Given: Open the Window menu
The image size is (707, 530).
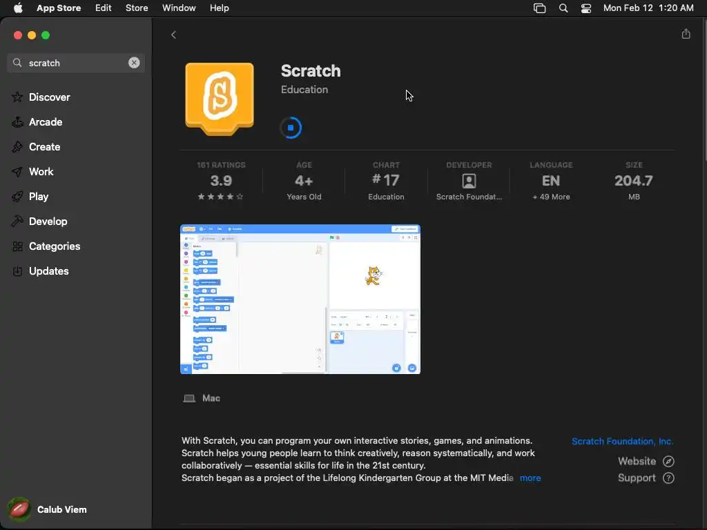Looking at the screenshot, I should [x=179, y=8].
